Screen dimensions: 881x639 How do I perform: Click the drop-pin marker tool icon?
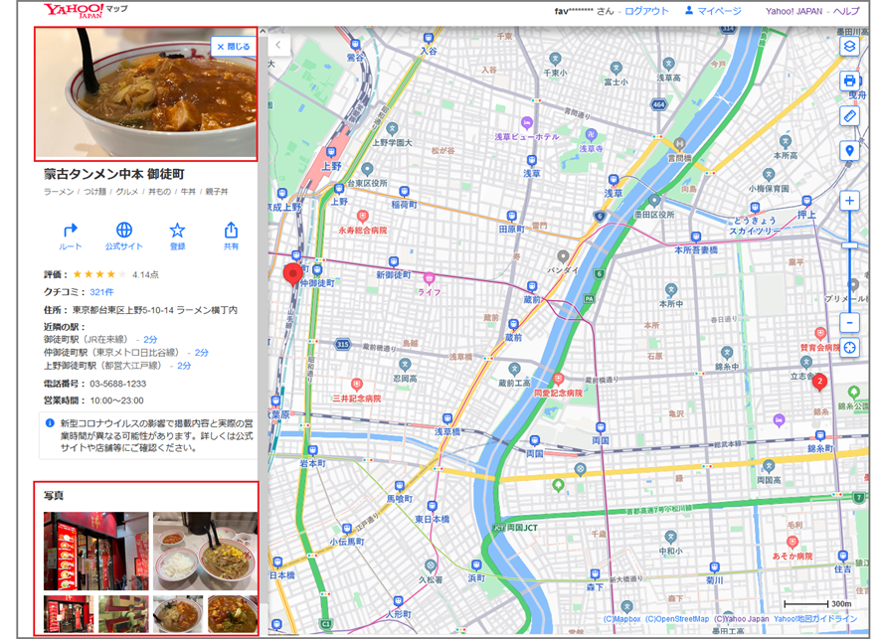tap(849, 151)
